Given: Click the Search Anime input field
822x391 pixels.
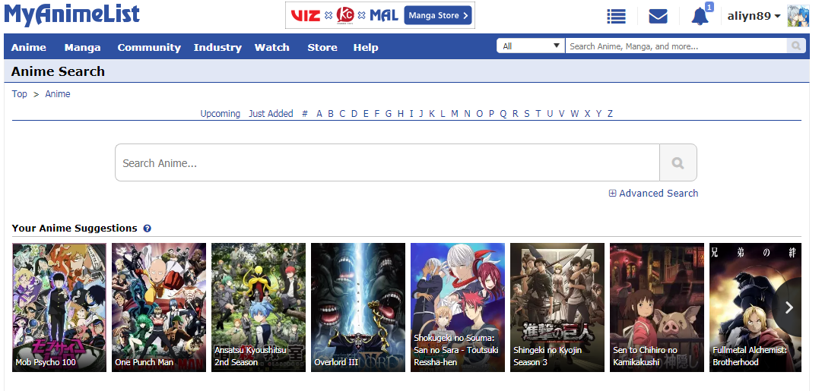Looking at the screenshot, I should [387, 162].
